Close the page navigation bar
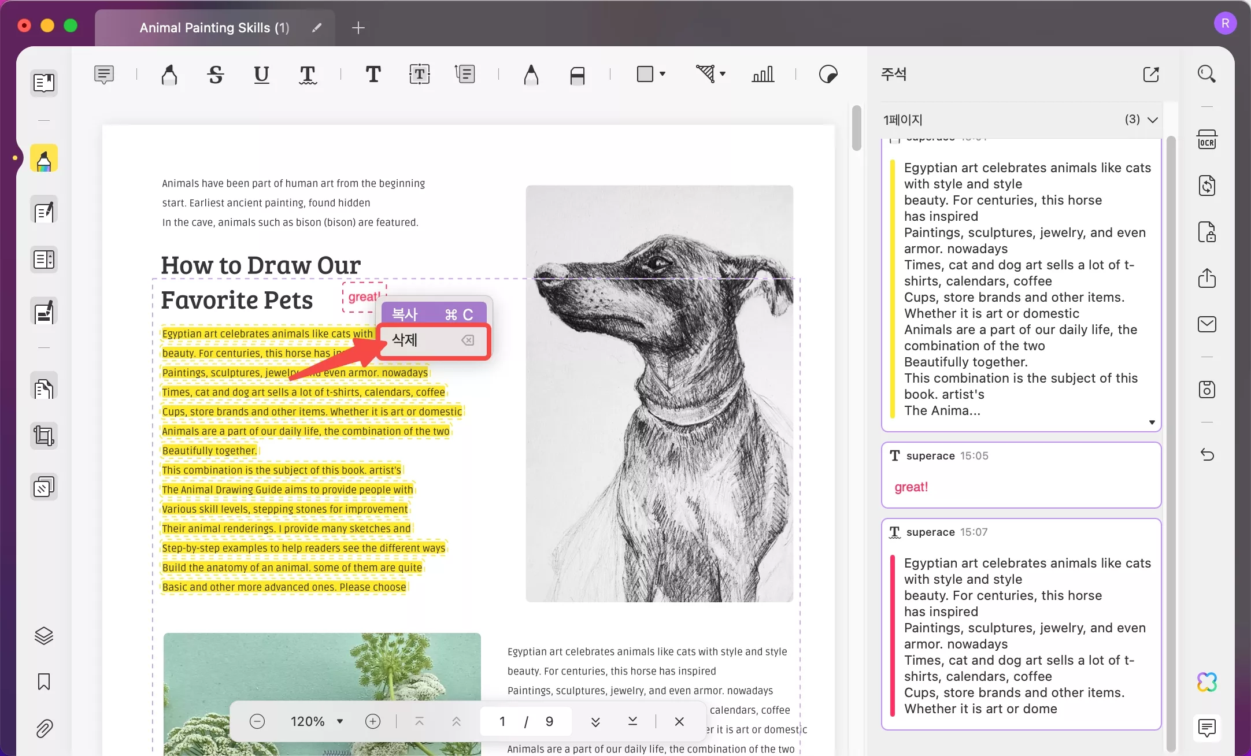Image resolution: width=1251 pixels, height=756 pixels. 679,721
